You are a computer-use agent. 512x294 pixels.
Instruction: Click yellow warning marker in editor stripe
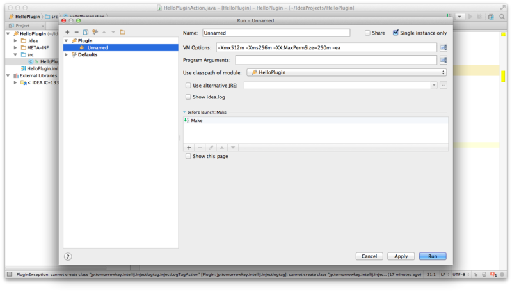point(503,77)
